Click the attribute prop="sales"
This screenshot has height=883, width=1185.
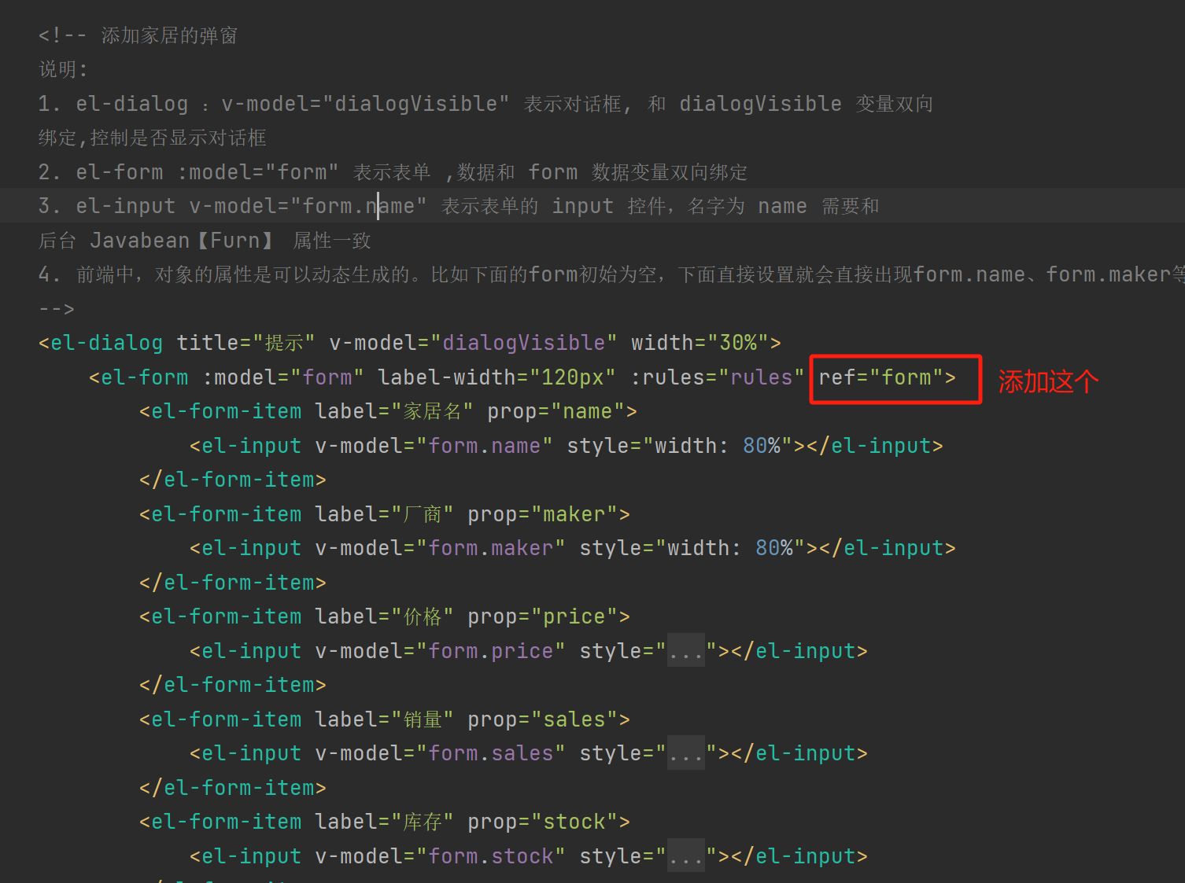[543, 719]
